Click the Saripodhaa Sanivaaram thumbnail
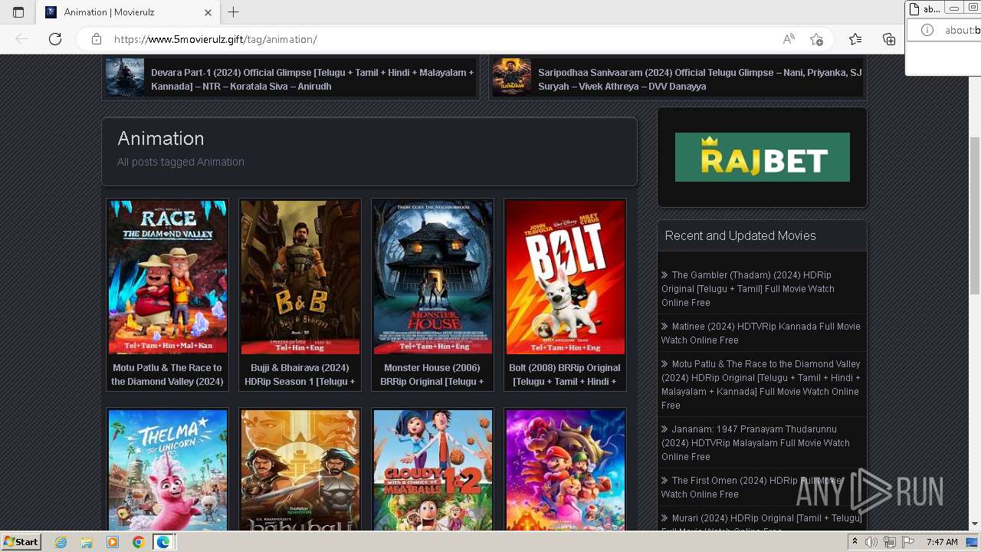The width and height of the screenshot is (981, 552). pos(512,77)
